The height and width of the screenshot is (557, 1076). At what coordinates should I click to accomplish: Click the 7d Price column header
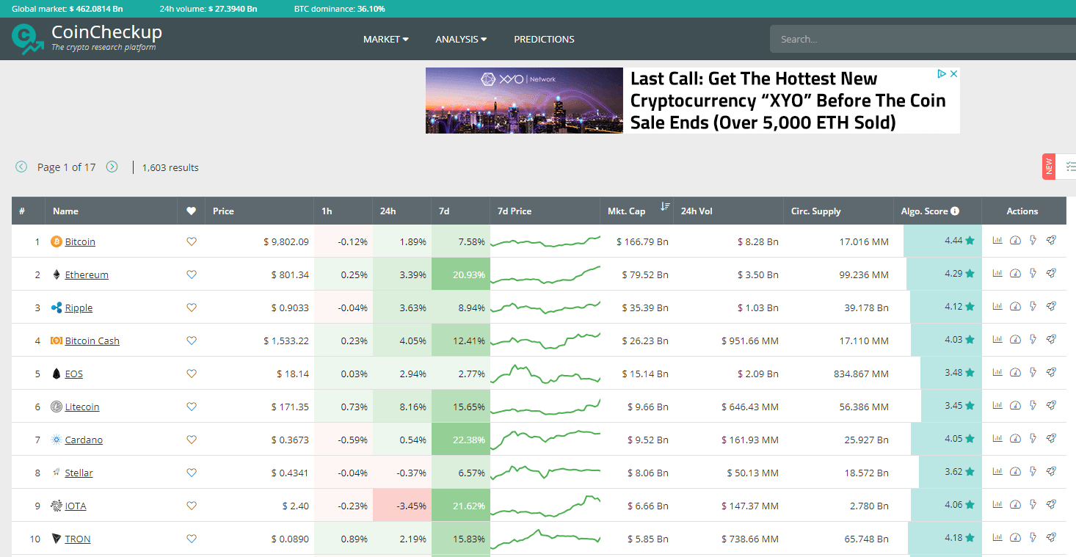pyautogui.click(x=545, y=211)
